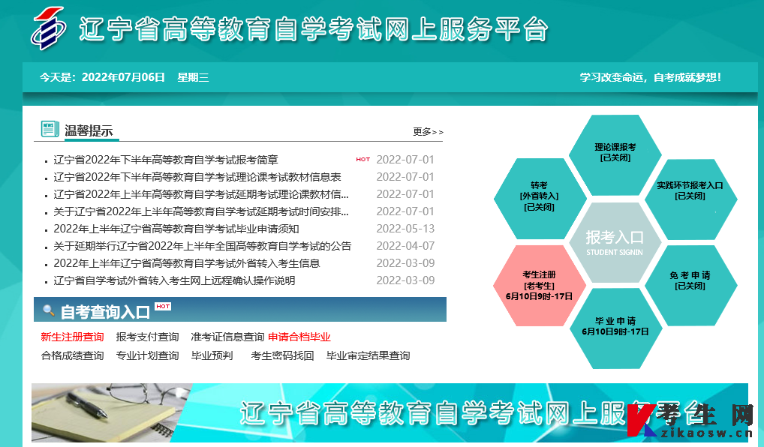Click the central 报考入口 STUDENT SIGNIN hexagon

tap(615, 242)
